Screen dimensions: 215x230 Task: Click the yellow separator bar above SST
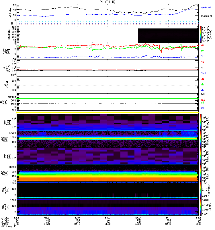108,112
